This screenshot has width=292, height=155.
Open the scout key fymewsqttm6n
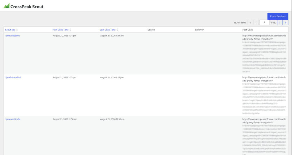click(x=13, y=119)
